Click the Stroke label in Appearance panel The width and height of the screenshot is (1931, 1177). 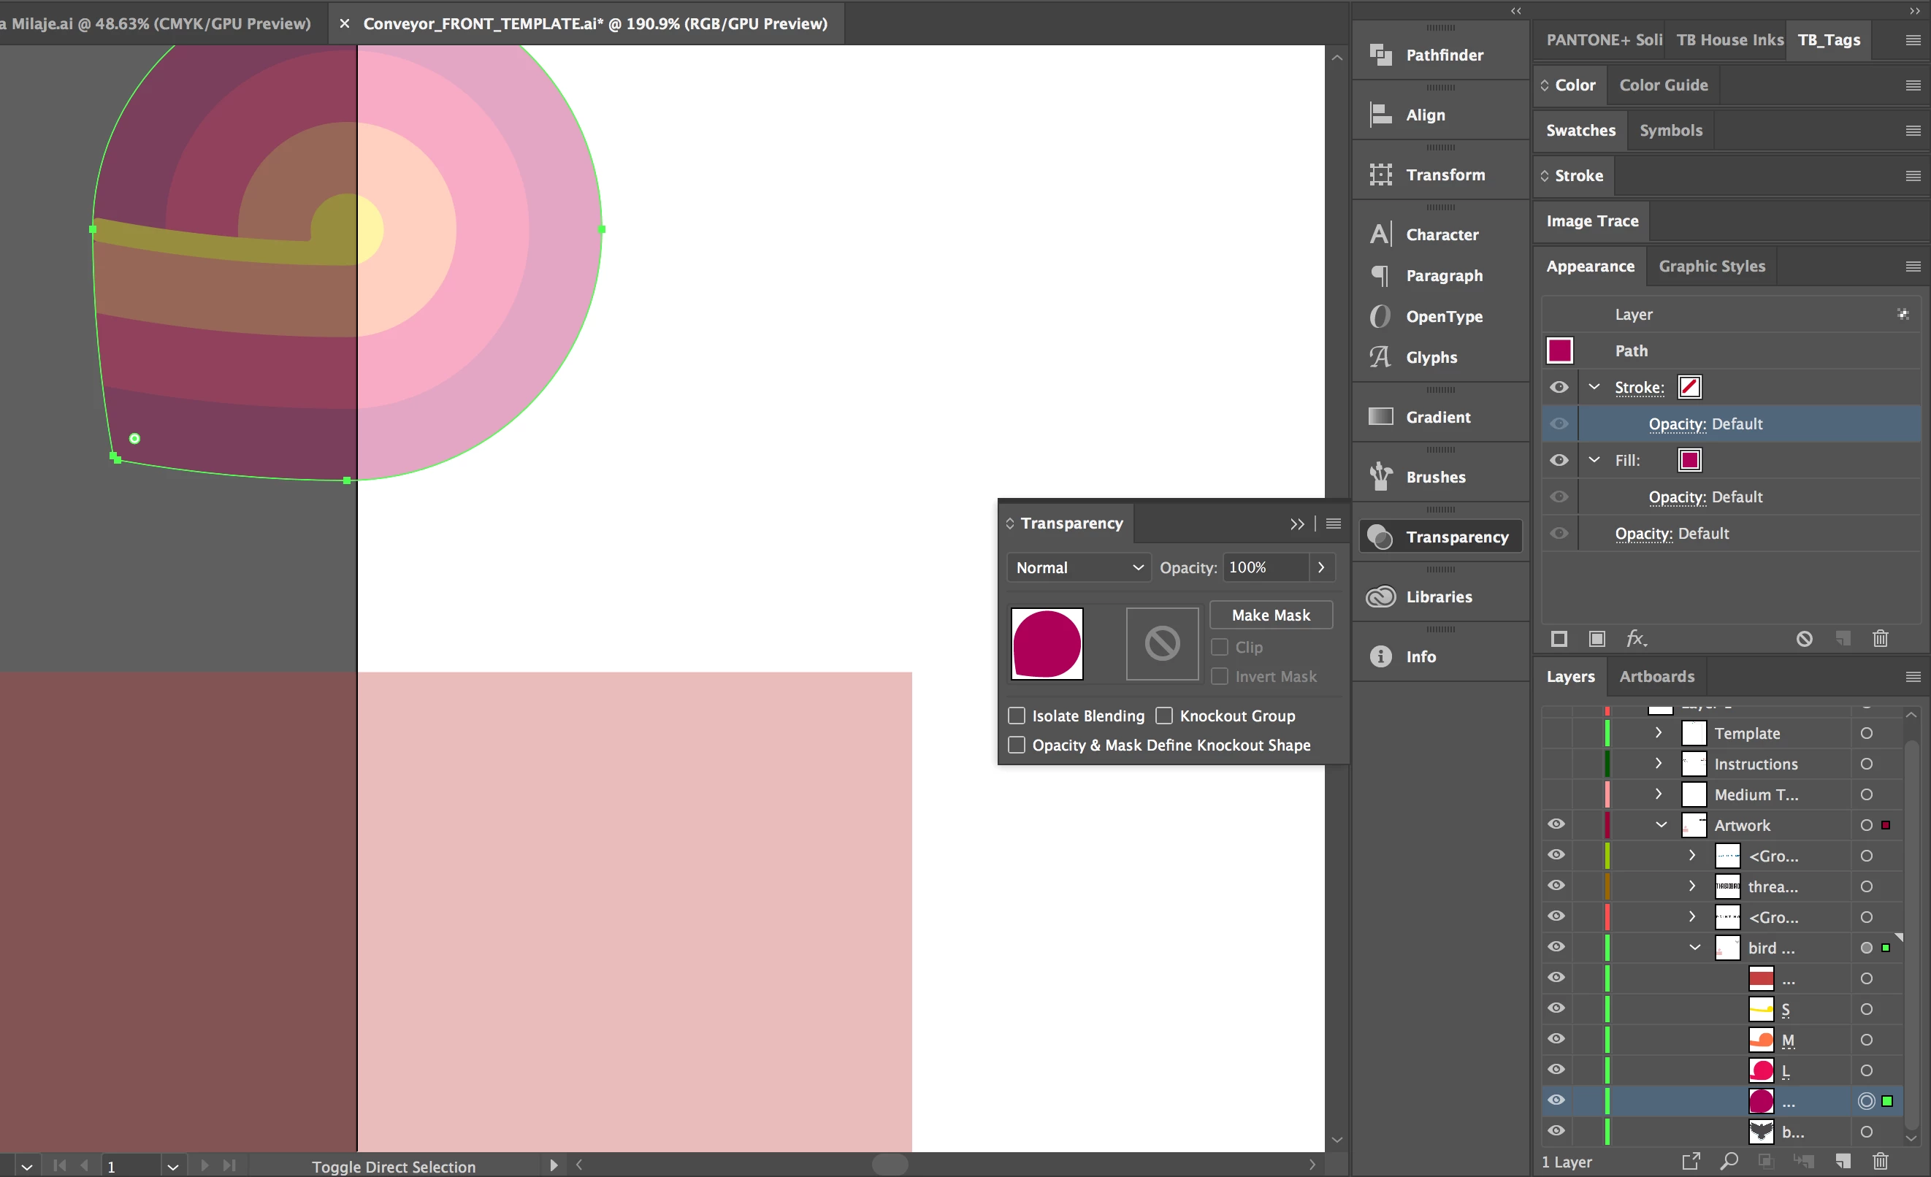pyautogui.click(x=1639, y=387)
